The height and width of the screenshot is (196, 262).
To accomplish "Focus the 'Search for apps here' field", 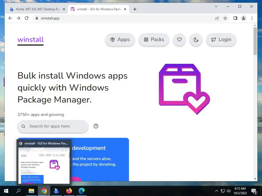I will (x=53, y=126).
